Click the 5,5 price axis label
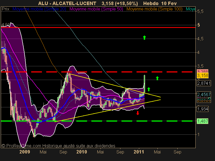The width and height of the screenshot is (215, 161). point(200,12)
